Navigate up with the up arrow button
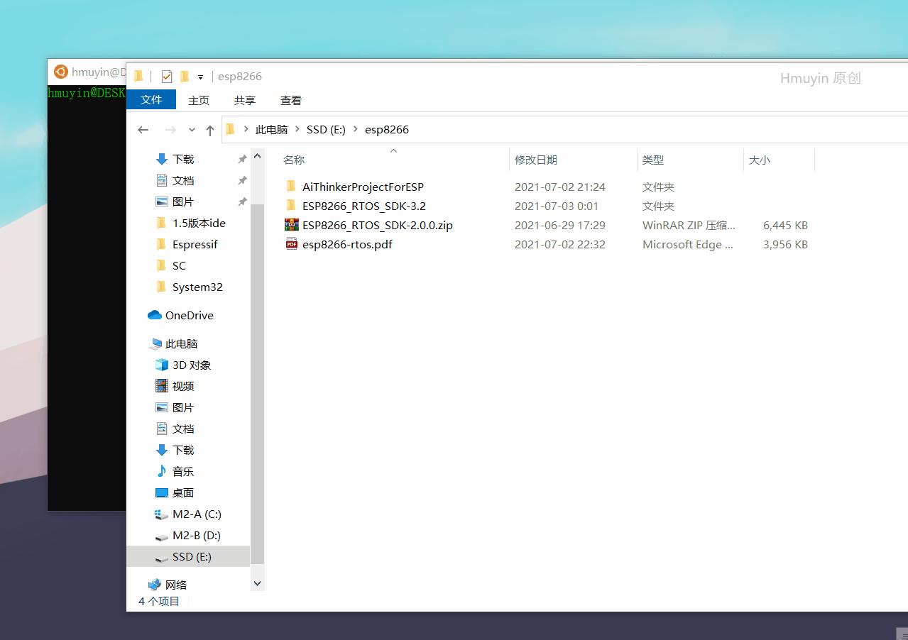Viewport: 908px width, 640px height. pos(210,129)
